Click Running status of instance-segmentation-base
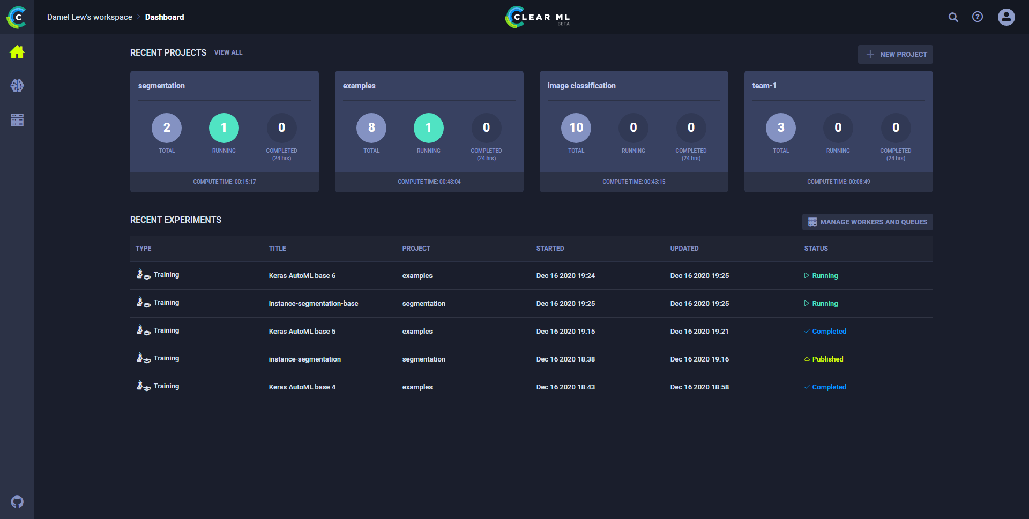This screenshot has width=1029, height=519. 821,304
